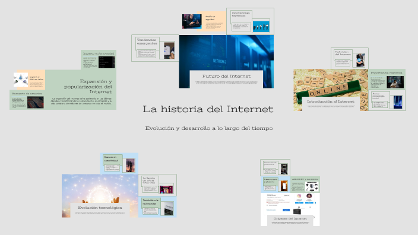Click the silhouettes image under Innovaciones esperadas
The image size is (418, 235).
click(x=261, y=27)
